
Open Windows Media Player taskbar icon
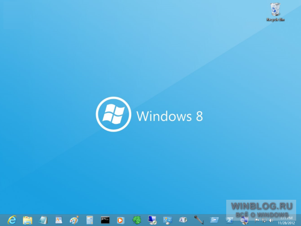click(120, 220)
